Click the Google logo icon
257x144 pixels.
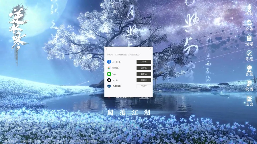click(109, 68)
